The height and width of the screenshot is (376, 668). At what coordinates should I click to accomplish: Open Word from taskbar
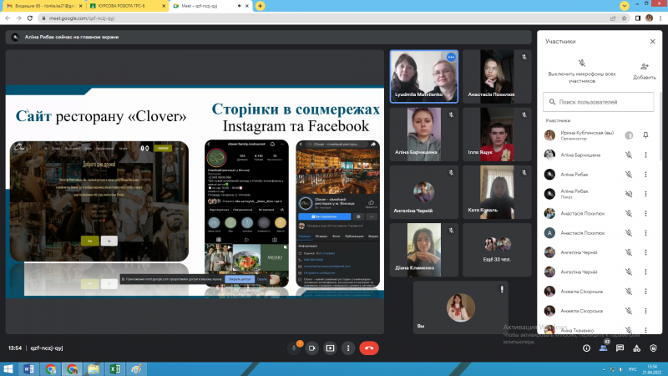click(x=29, y=369)
